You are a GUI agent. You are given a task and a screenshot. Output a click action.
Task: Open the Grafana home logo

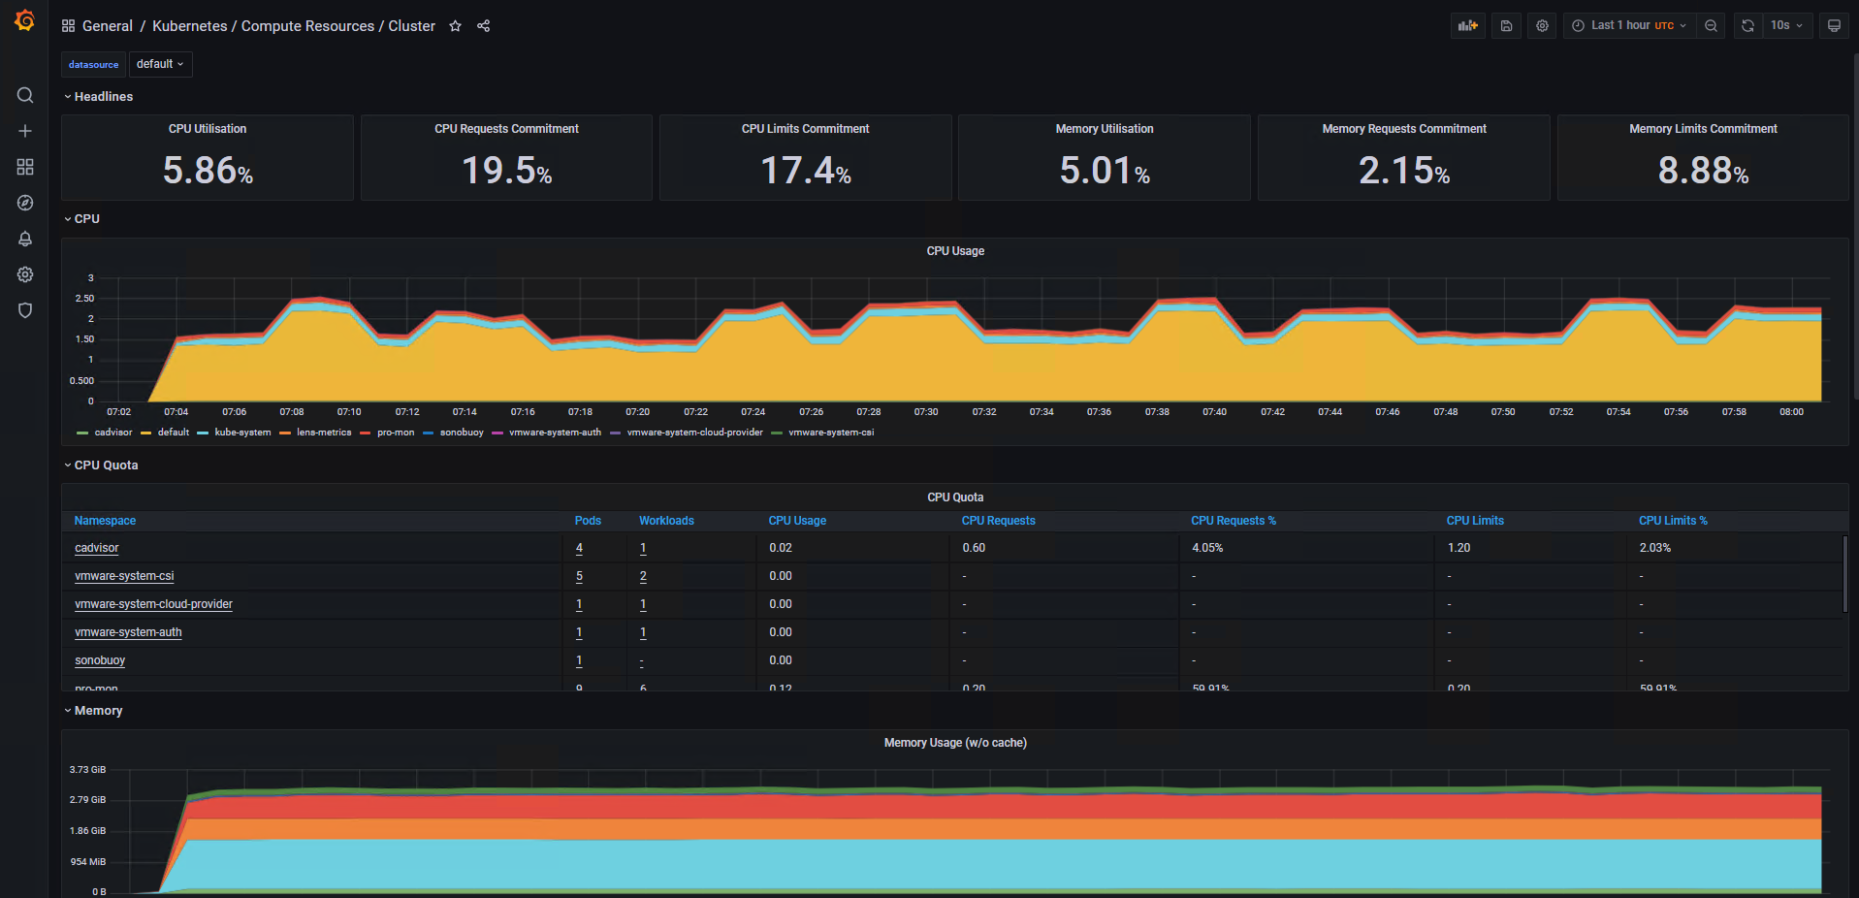coord(25,20)
